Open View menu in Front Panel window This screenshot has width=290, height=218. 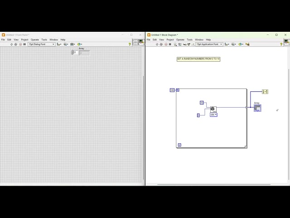pos(16,40)
